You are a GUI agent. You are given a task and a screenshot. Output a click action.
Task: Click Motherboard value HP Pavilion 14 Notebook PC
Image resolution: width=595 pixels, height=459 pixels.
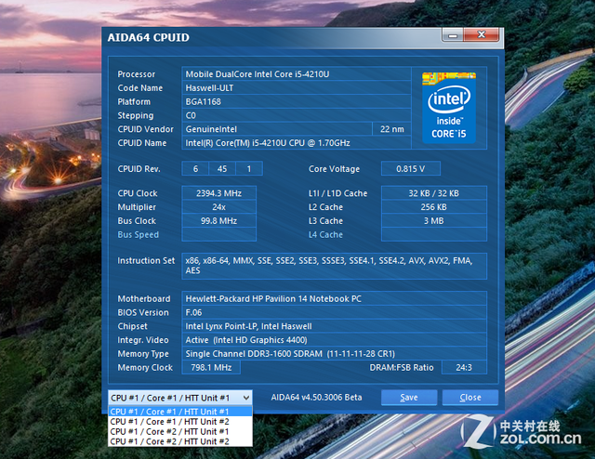(x=335, y=298)
